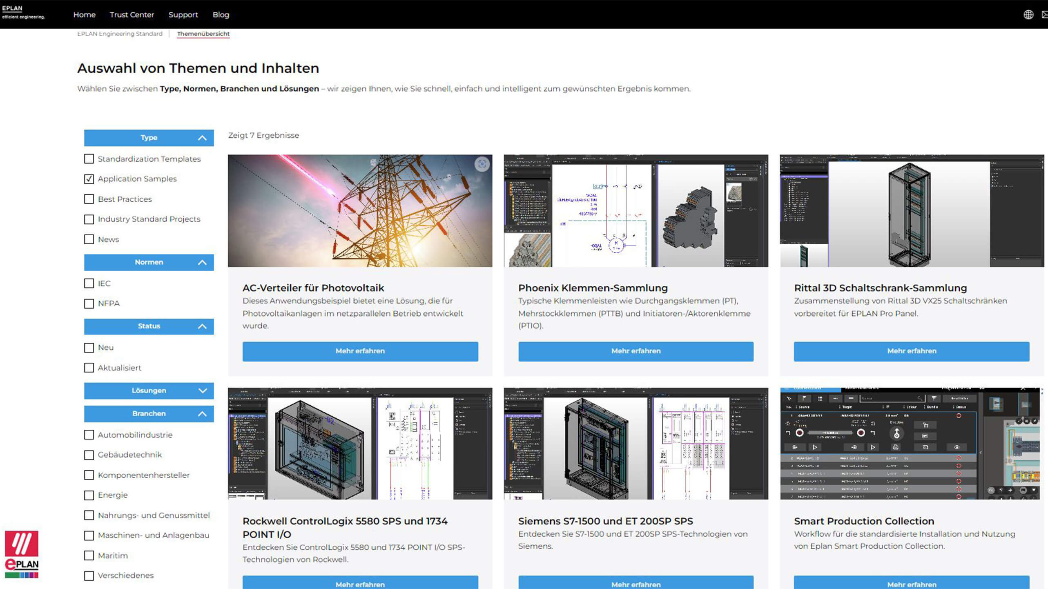Check the Verschiedenes filter
This screenshot has height=589, width=1048.
tap(89, 576)
